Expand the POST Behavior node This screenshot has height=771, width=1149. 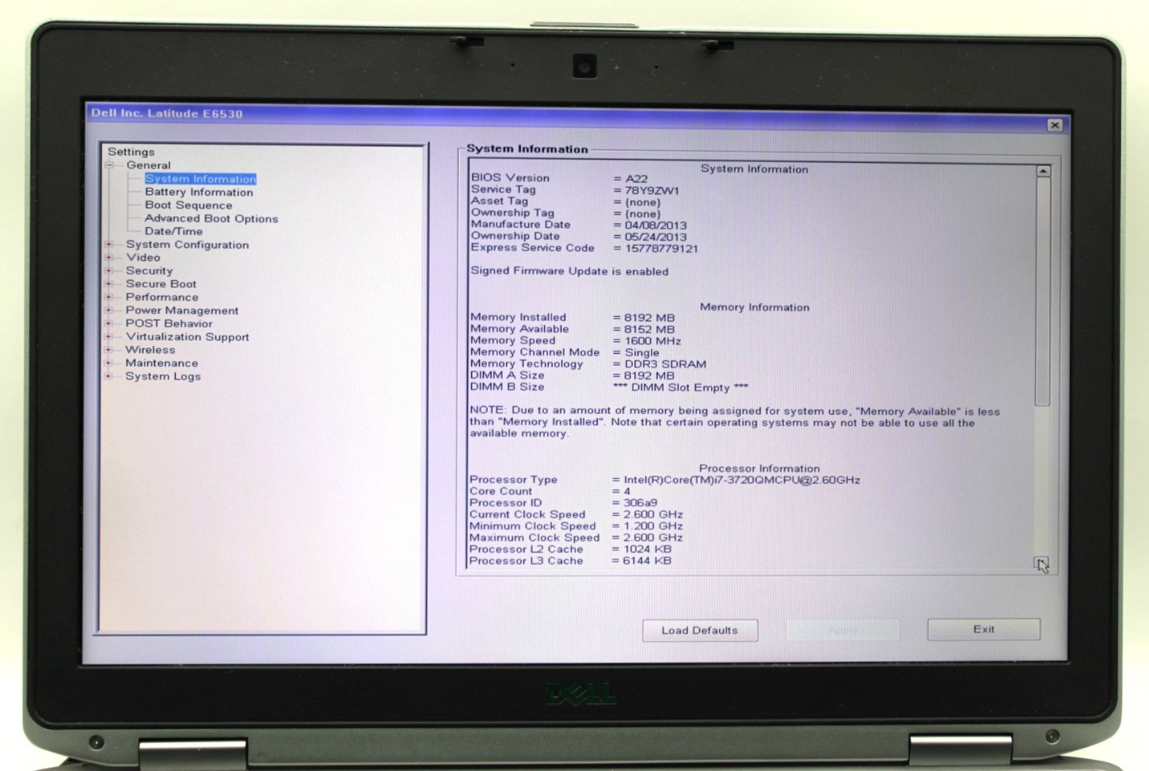(109, 323)
